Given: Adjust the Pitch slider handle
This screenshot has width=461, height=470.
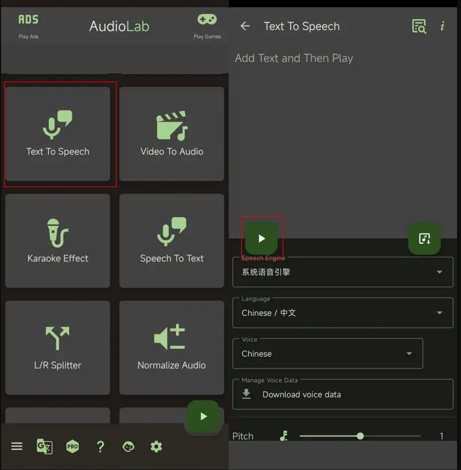Looking at the screenshot, I should [360, 436].
